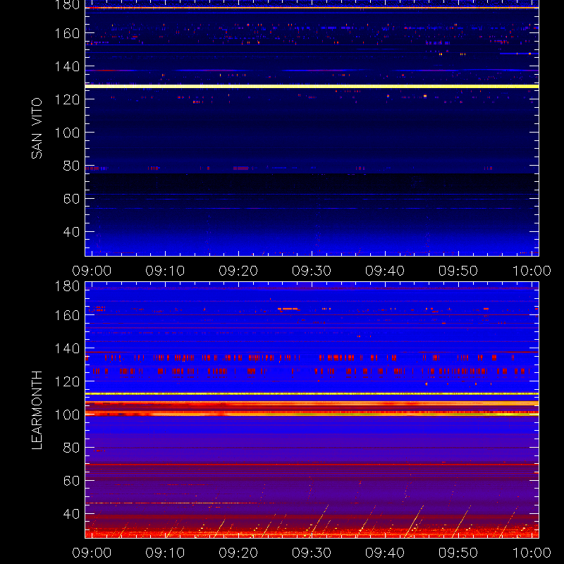
Task: Pick the 160 label on Learmonth axis
Action: [67, 315]
